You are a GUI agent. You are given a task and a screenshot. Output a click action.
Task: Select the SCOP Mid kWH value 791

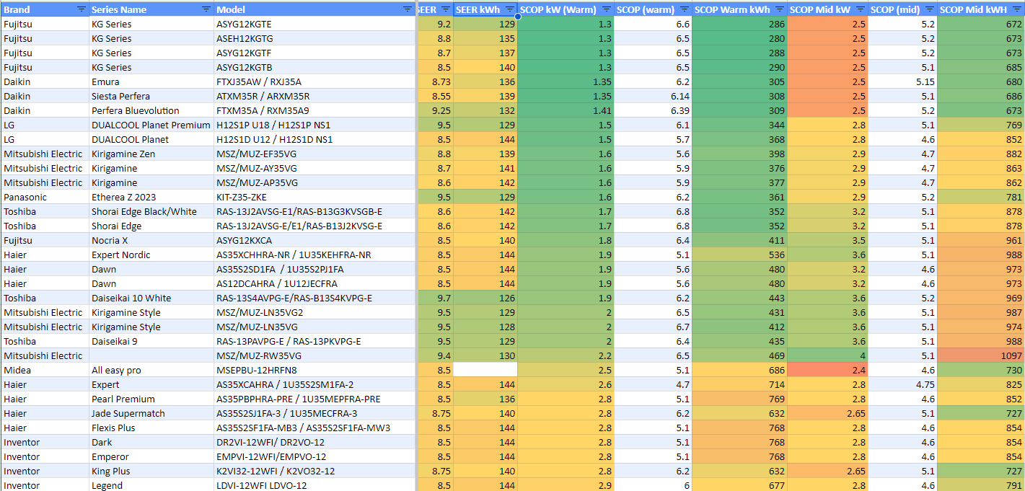tap(981, 485)
